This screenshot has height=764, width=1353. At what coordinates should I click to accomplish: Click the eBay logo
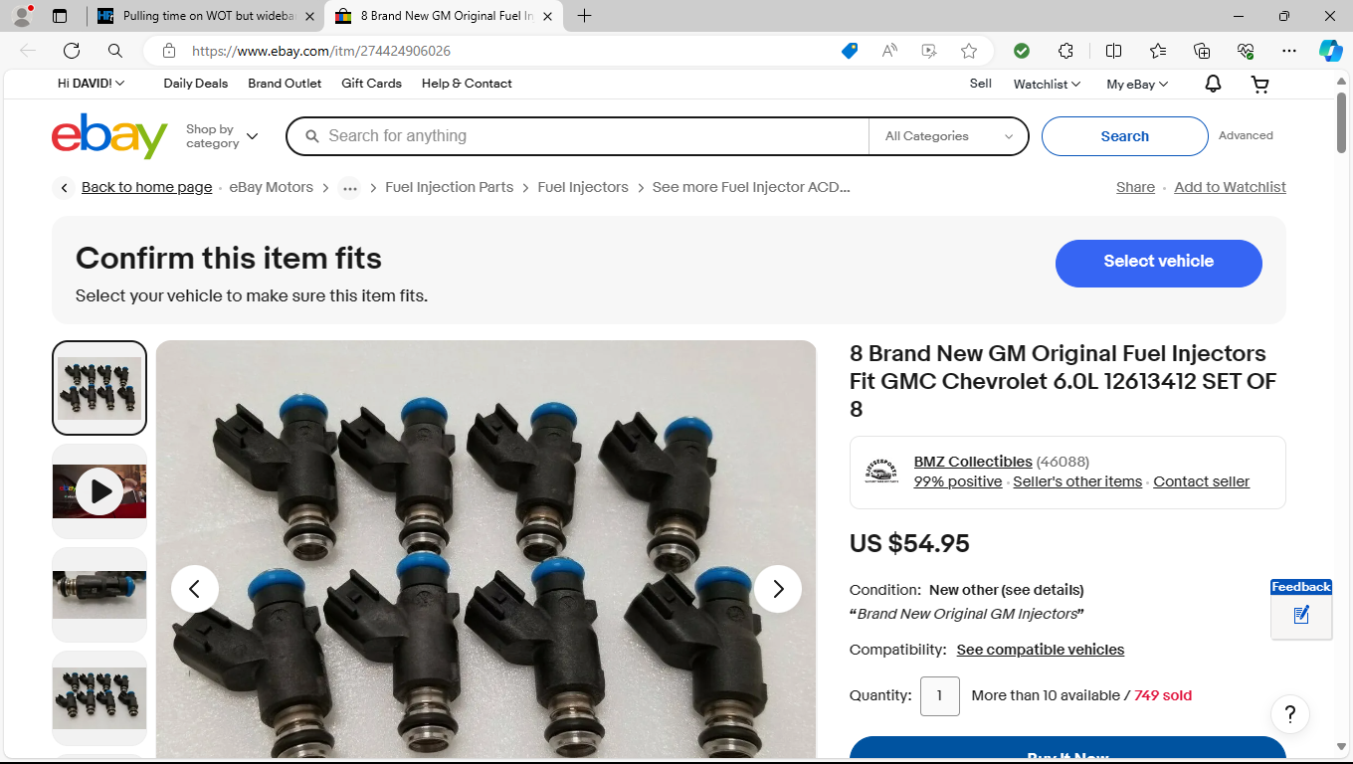(109, 136)
